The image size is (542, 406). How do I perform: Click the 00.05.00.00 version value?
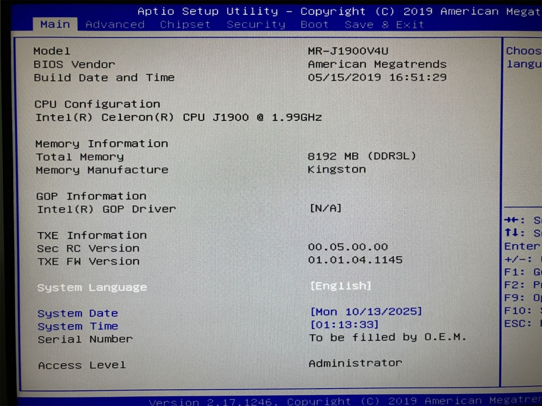pyautogui.click(x=348, y=247)
